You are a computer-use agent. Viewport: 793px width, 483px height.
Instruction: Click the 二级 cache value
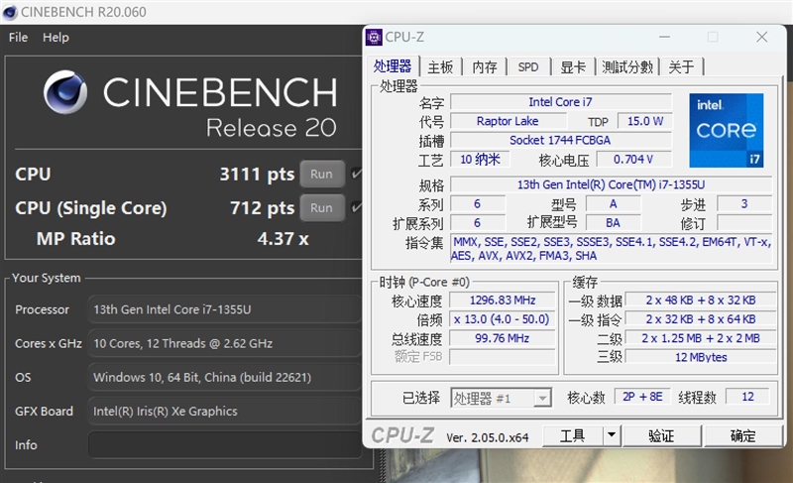pyautogui.click(x=701, y=338)
